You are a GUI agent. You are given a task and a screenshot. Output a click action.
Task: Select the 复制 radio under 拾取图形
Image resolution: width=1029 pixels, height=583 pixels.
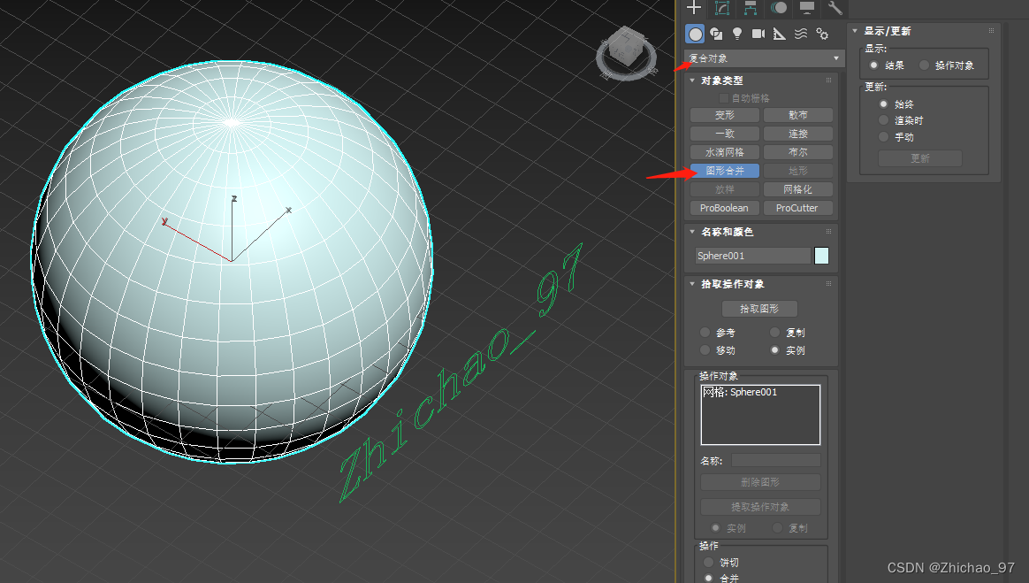pyautogui.click(x=775, y=333)
